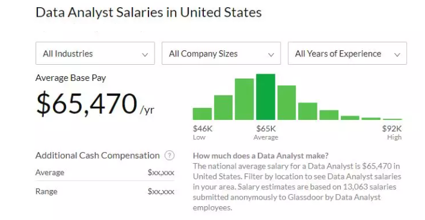The image size is (425, 220).
Task: Click the second histogram bar from left
Action: [224, 107]
